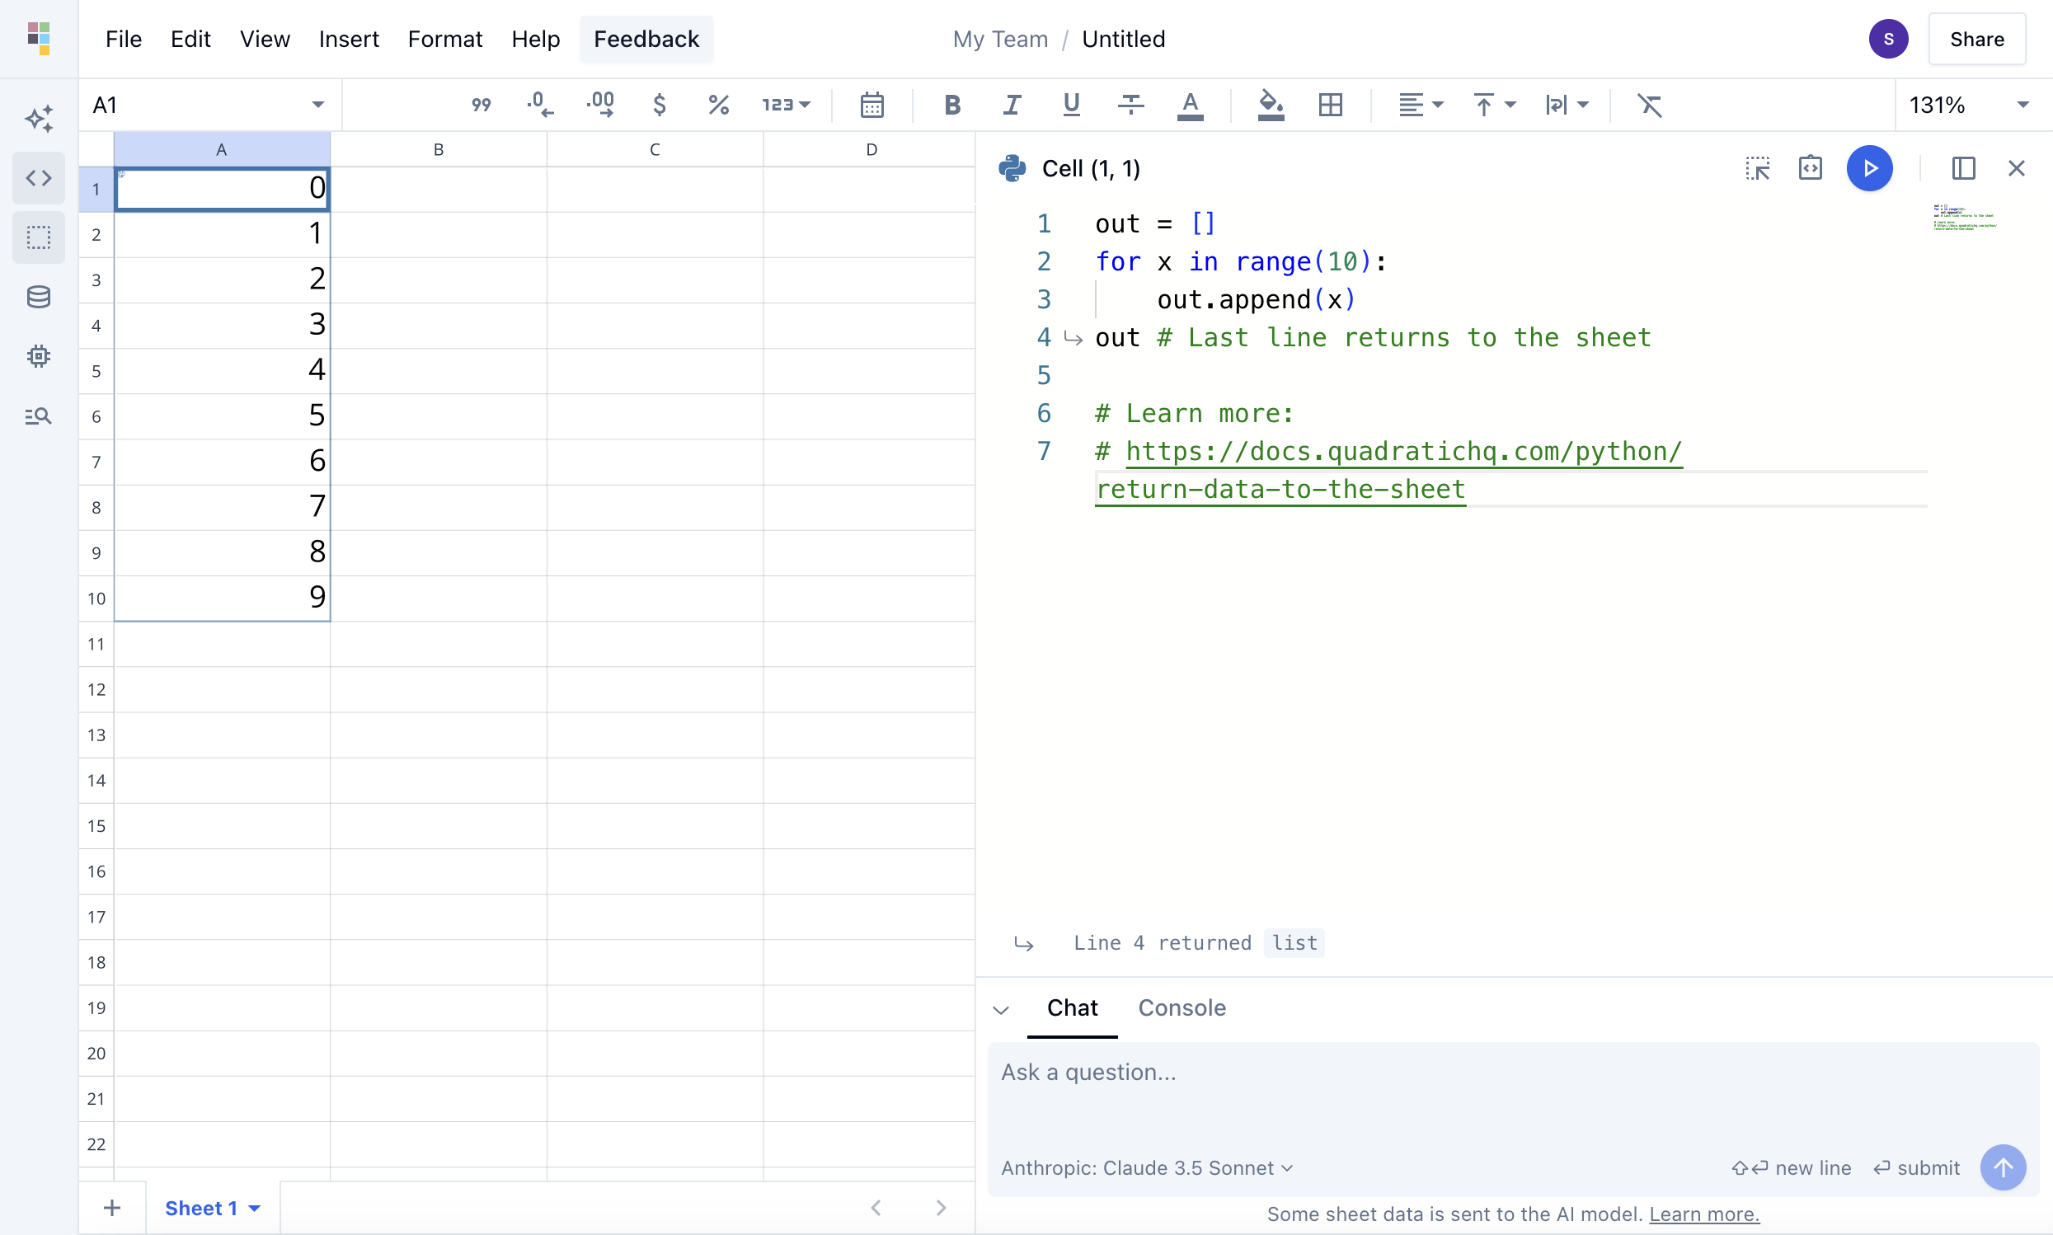
Task: Open the borders tool in toolbar
Action: pyautogui.click(x=1330, y=105)
